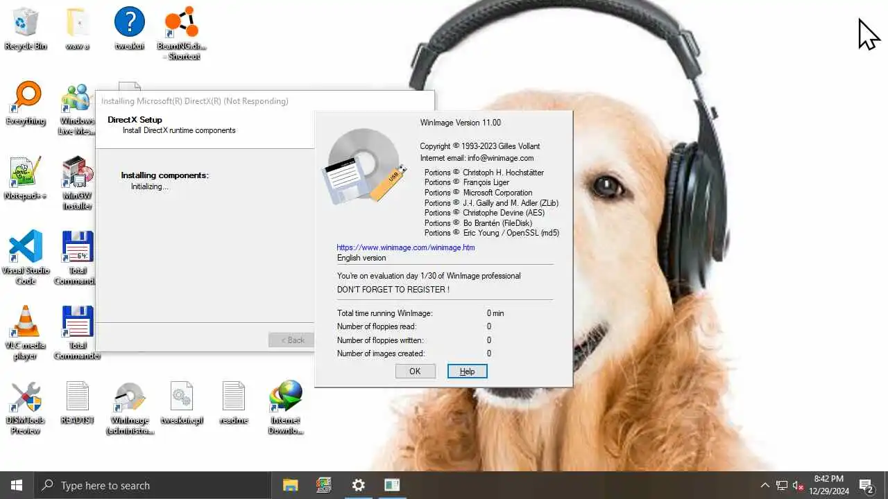Select the readme file icon

pyautogui.click(x=234, y=403)
